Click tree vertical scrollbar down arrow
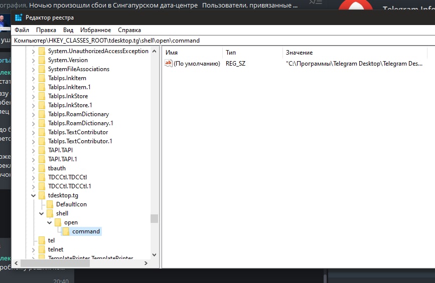The width and height of the screenshot is (435, 283). coord(154,254)
